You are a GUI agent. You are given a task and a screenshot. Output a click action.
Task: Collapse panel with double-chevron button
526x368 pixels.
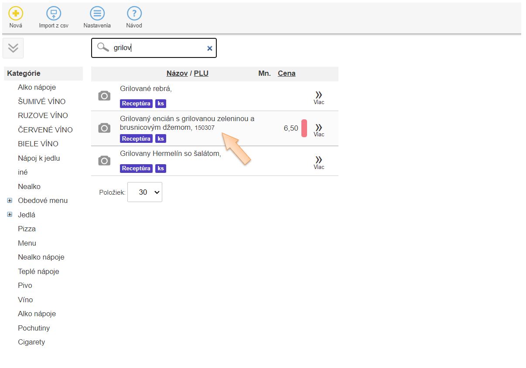[13, 48]
